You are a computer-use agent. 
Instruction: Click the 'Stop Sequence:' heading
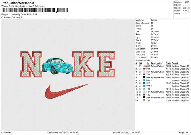143,60
